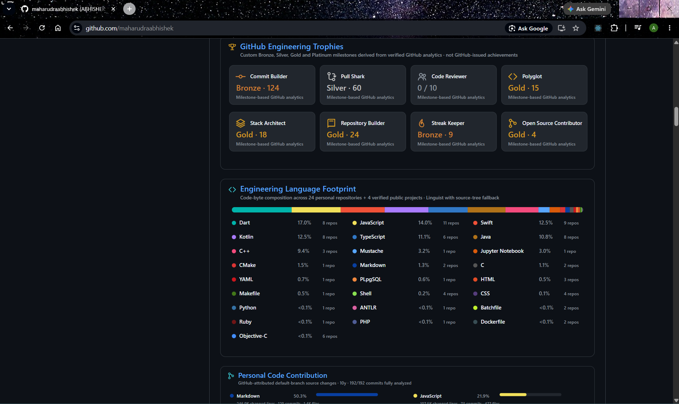Close the maharudraabhishek tab
679x404 pixels.
(x=113, y=9)
